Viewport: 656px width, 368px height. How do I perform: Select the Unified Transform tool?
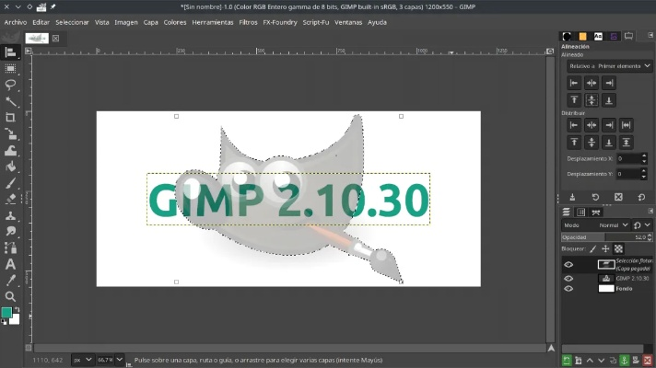(x=10, y=133)
